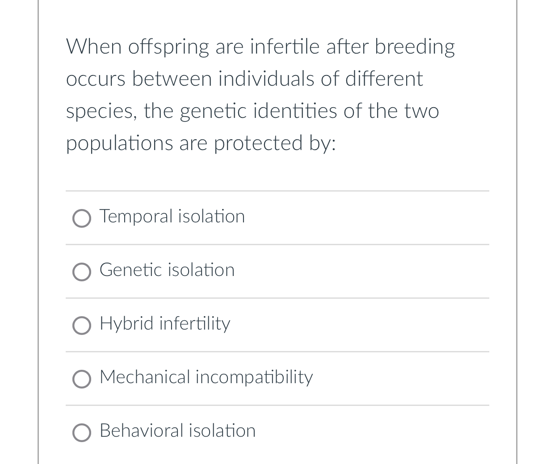Click the word "individuals" in the question
This screenshot has width=555, height=464.
point(266,79)
